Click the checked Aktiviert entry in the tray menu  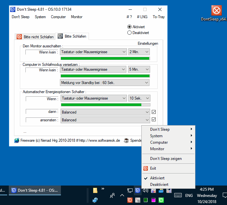pyautogui.click(x=169, y=178)
